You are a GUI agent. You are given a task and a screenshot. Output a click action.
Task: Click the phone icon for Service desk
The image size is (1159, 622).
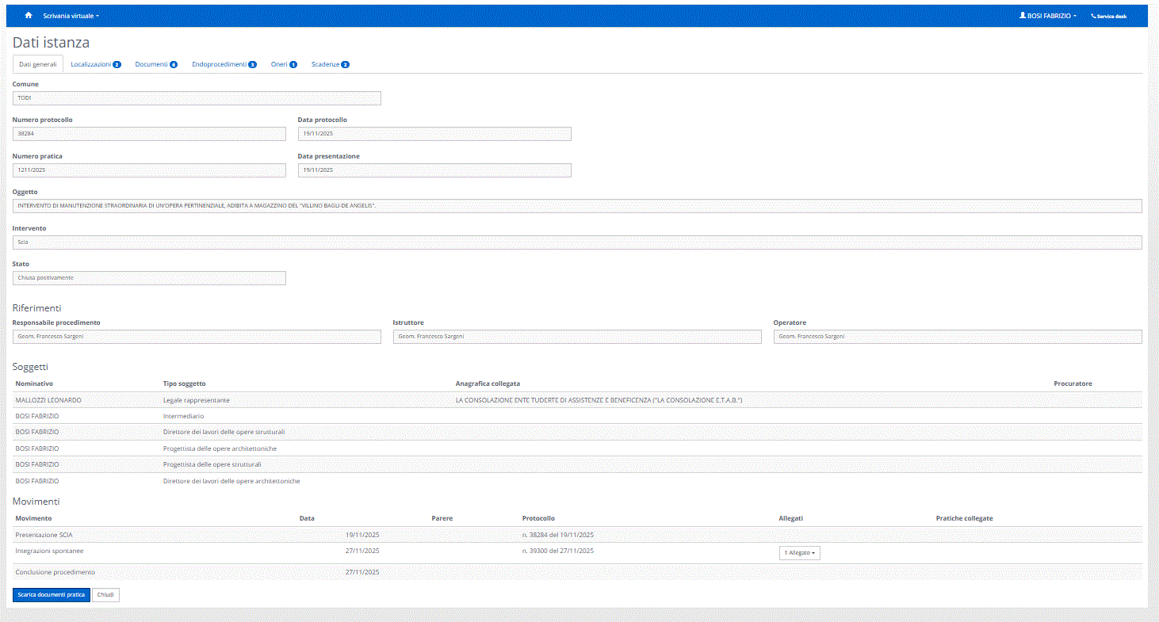[1094, 16]
